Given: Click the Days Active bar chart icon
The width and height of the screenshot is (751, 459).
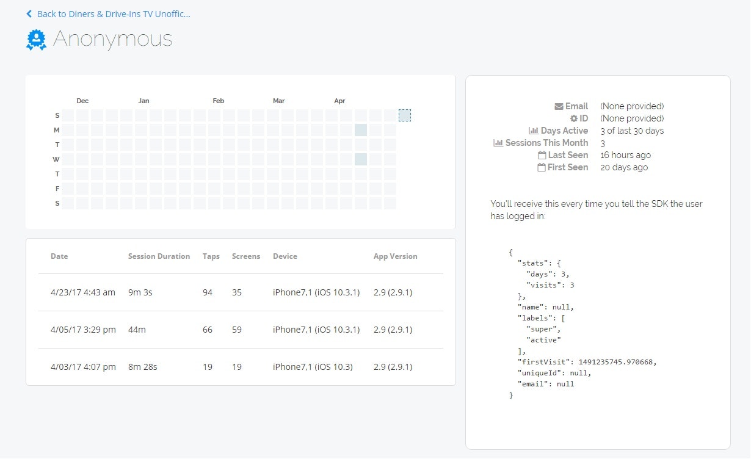Looking at the screenshot, I should pyautogui.click(x=533, y=131).
